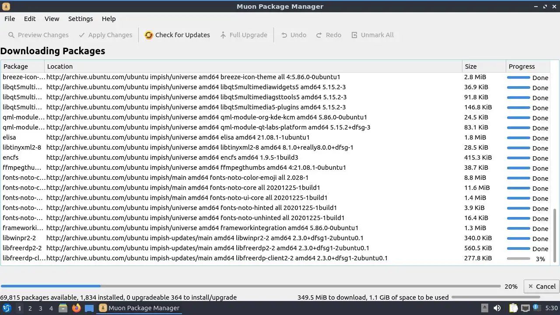Image resolution: width=560 pixels, height=315 pixels.
Task: Click the network tray icon
Action: 525,308
